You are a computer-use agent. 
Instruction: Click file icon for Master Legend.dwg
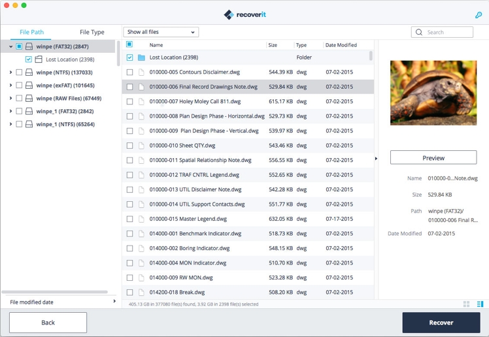(x=141, y=219)
